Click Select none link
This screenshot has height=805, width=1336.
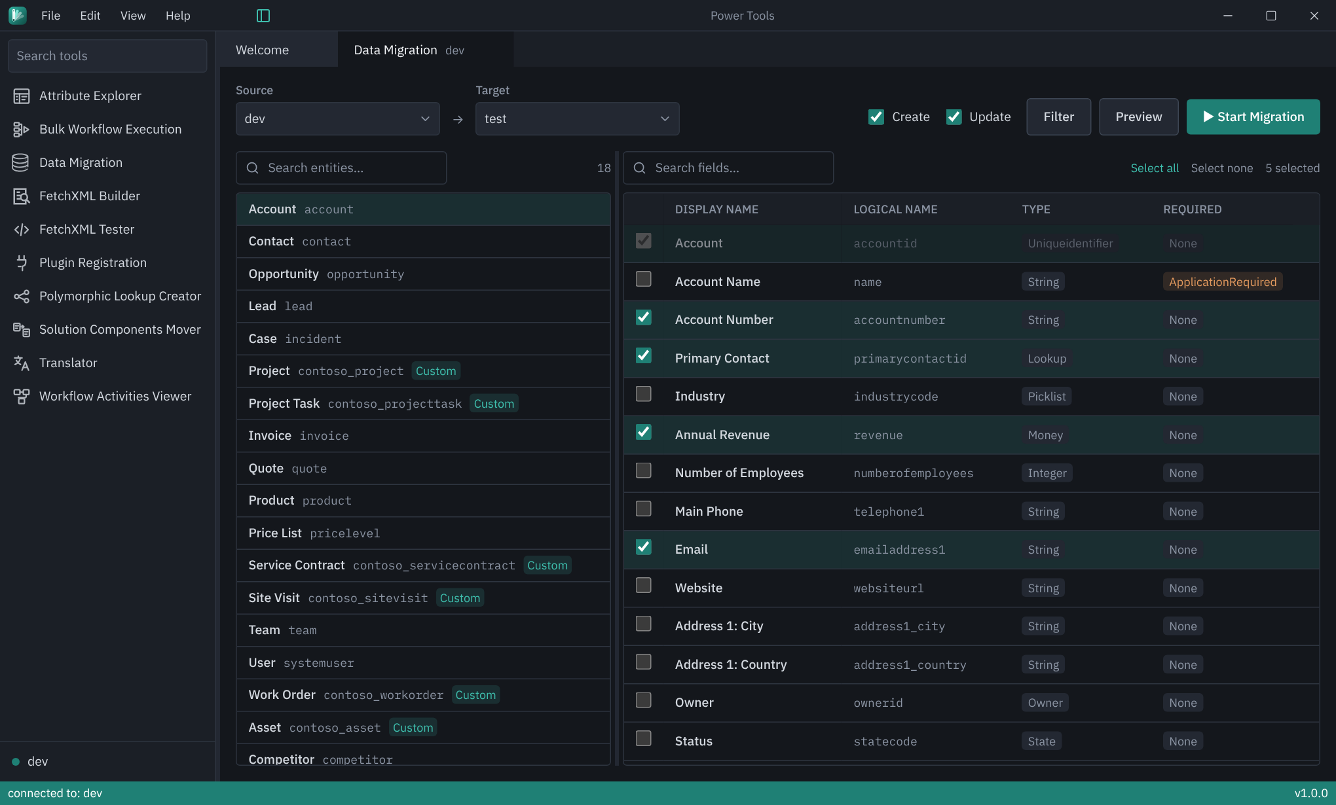1221,168
